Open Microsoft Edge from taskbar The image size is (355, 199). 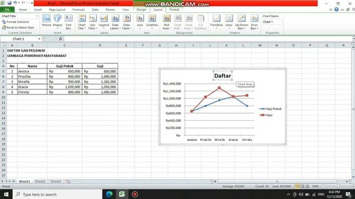(x=109, y=194)
